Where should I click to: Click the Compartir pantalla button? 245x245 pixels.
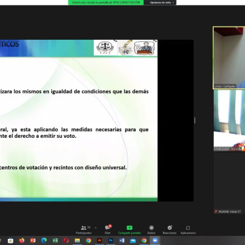click(129, 230)
